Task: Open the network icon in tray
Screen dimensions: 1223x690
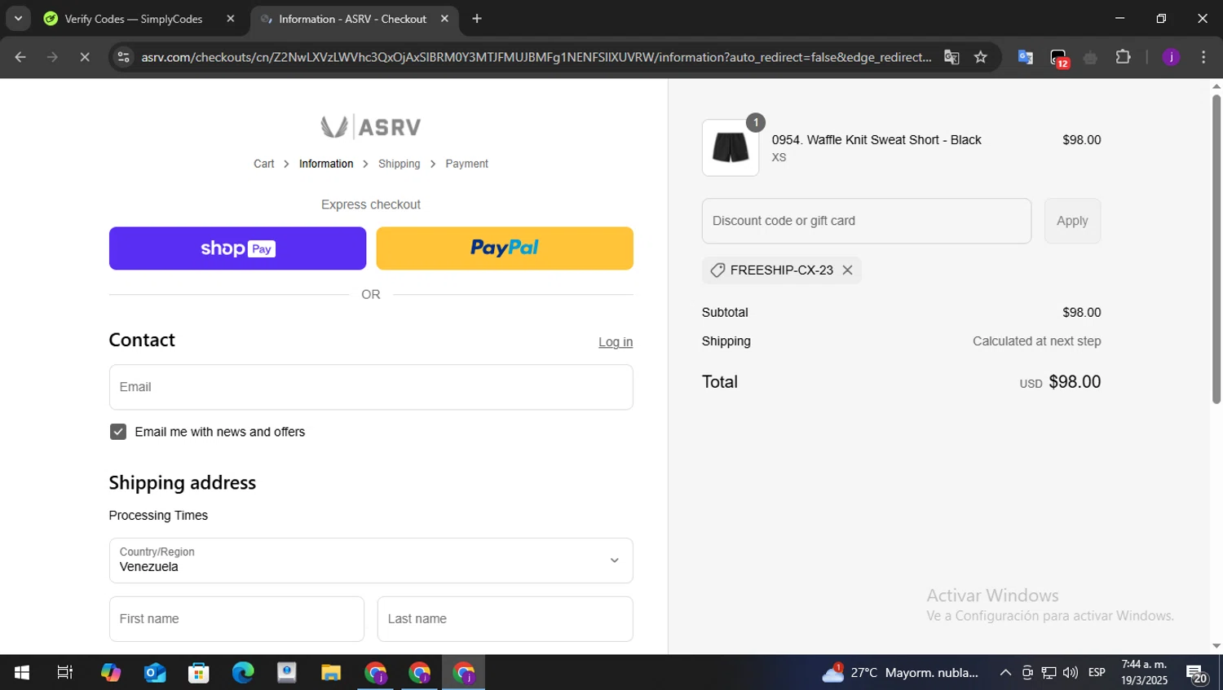Action: 1049,673
